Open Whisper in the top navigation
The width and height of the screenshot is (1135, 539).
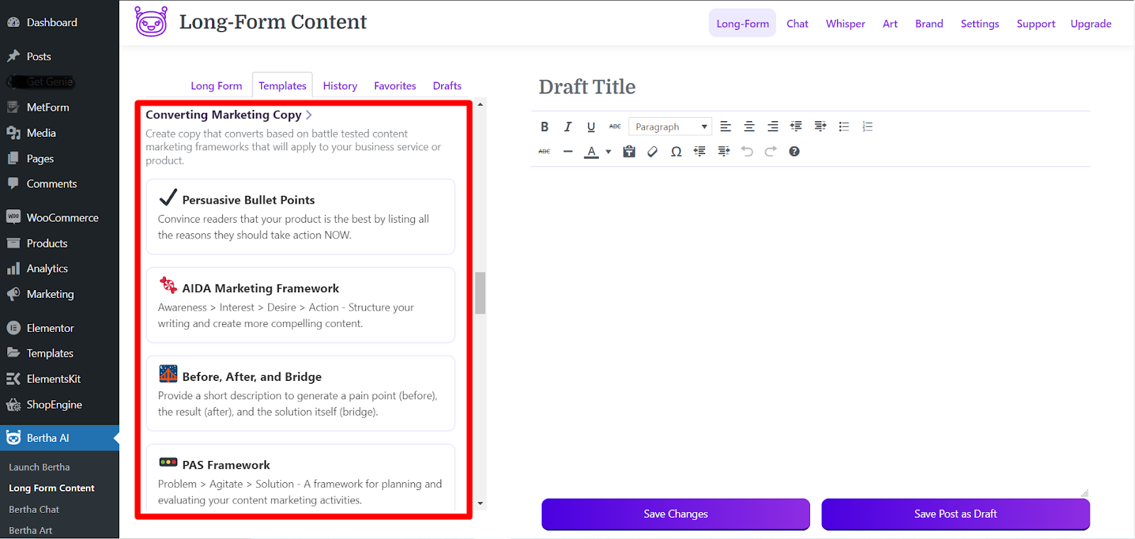(846, 23)
